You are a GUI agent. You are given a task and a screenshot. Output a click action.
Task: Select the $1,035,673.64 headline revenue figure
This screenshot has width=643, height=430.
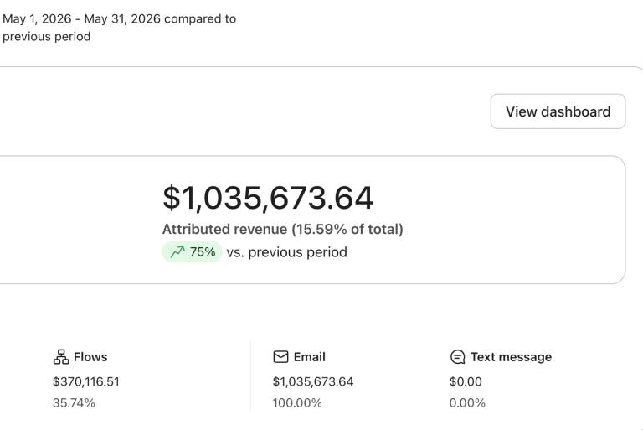(x=268, y=198)
